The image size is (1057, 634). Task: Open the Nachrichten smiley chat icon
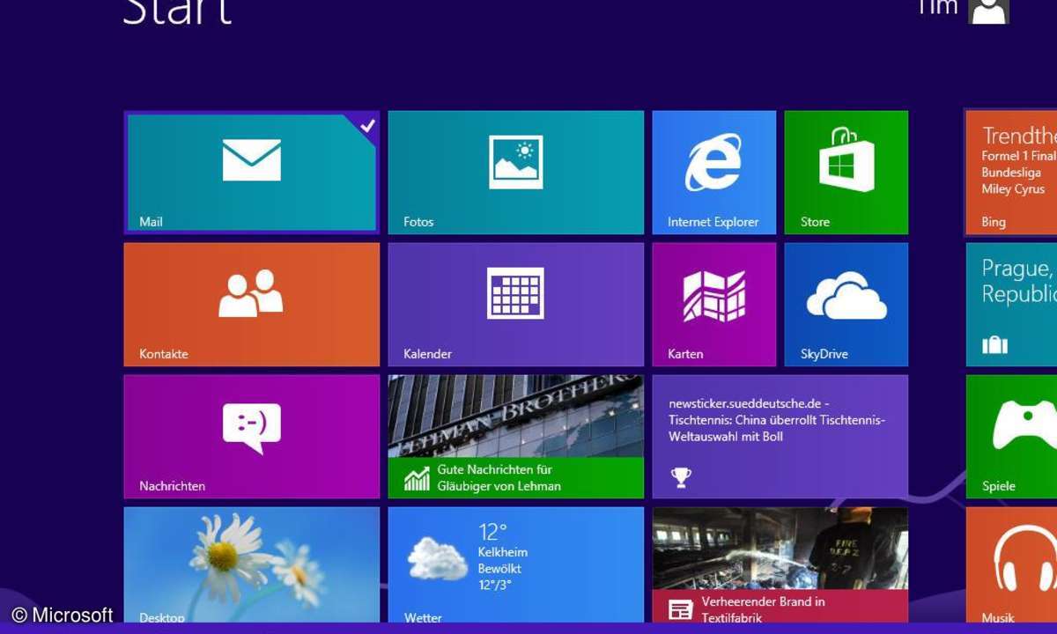[x=251, y=428]
